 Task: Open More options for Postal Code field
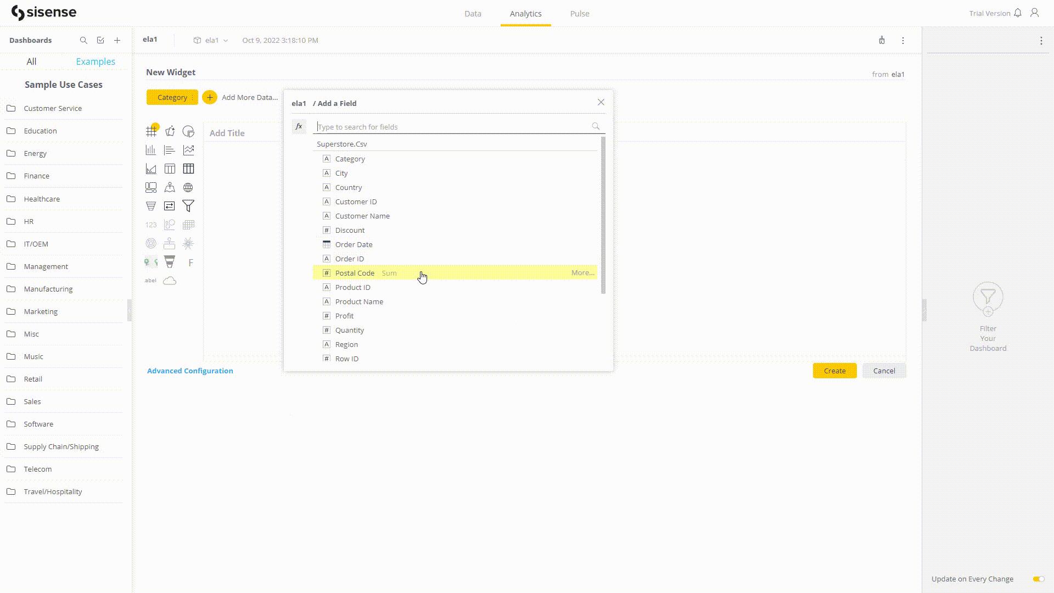(582, 272)
